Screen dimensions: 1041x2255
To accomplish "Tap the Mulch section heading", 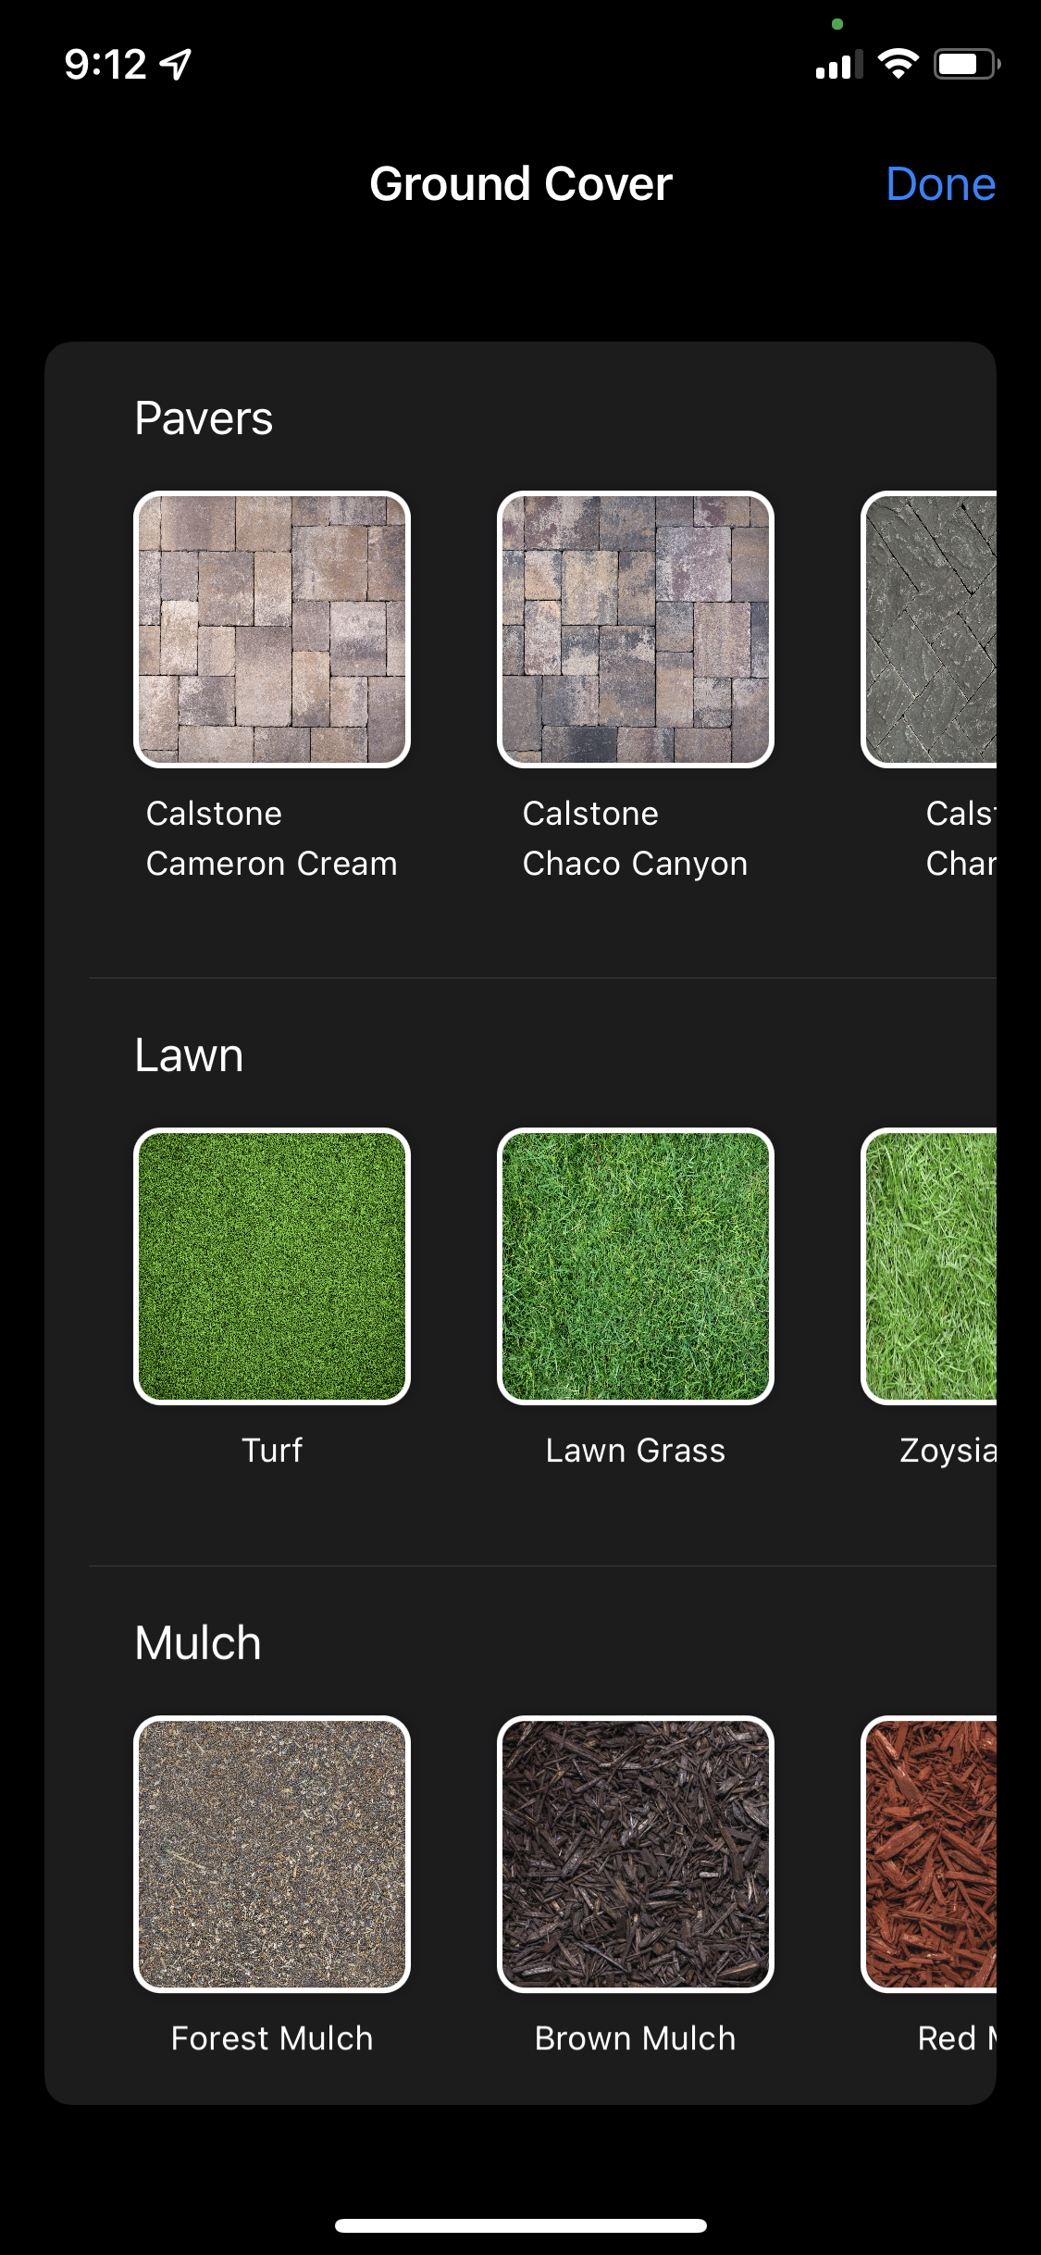I will pos(198,1643).
